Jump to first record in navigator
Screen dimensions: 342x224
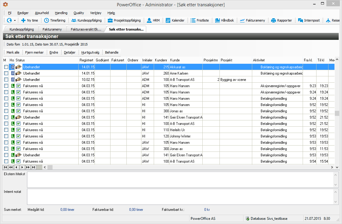tap(5, 167)
